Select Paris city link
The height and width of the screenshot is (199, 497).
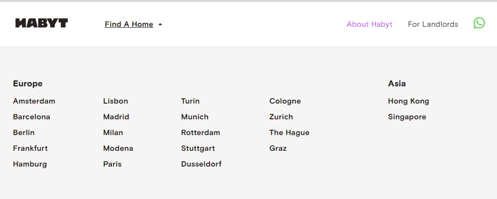click(x=112, y=164)
